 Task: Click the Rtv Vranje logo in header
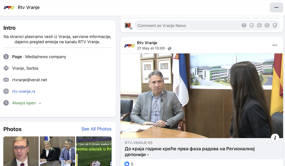pos(9,7)
